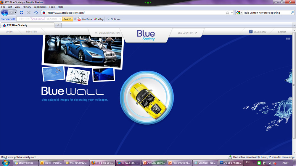
Task: Switch to PTT Blue Society Firefox taskbar button
Action: [x=102, y=163]
